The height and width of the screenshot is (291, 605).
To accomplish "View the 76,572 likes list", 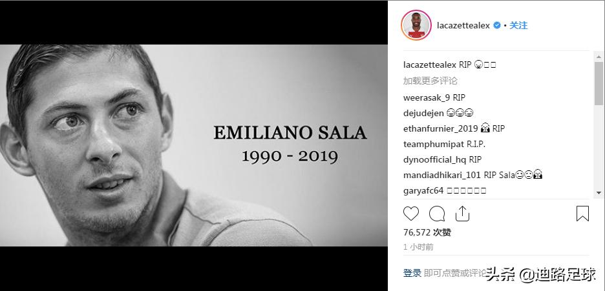I will point(427,232).
